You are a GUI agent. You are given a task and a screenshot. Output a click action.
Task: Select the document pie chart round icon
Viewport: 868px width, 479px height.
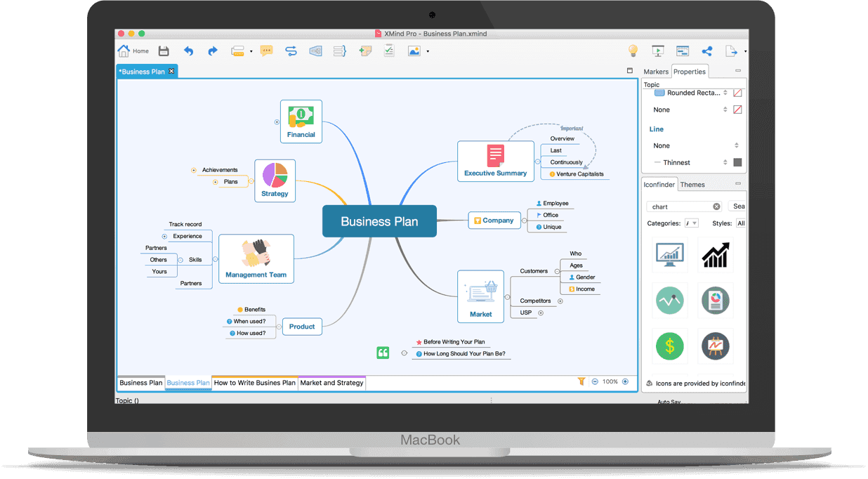(716, 301)
